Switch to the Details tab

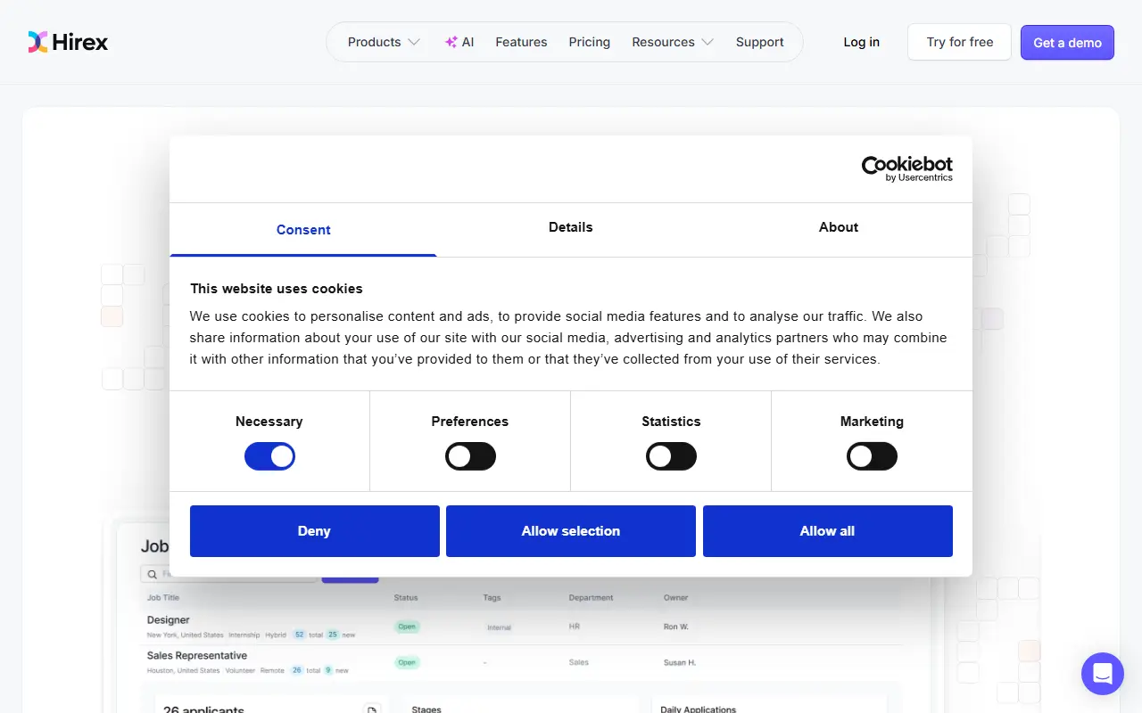(x=571, y=228)
